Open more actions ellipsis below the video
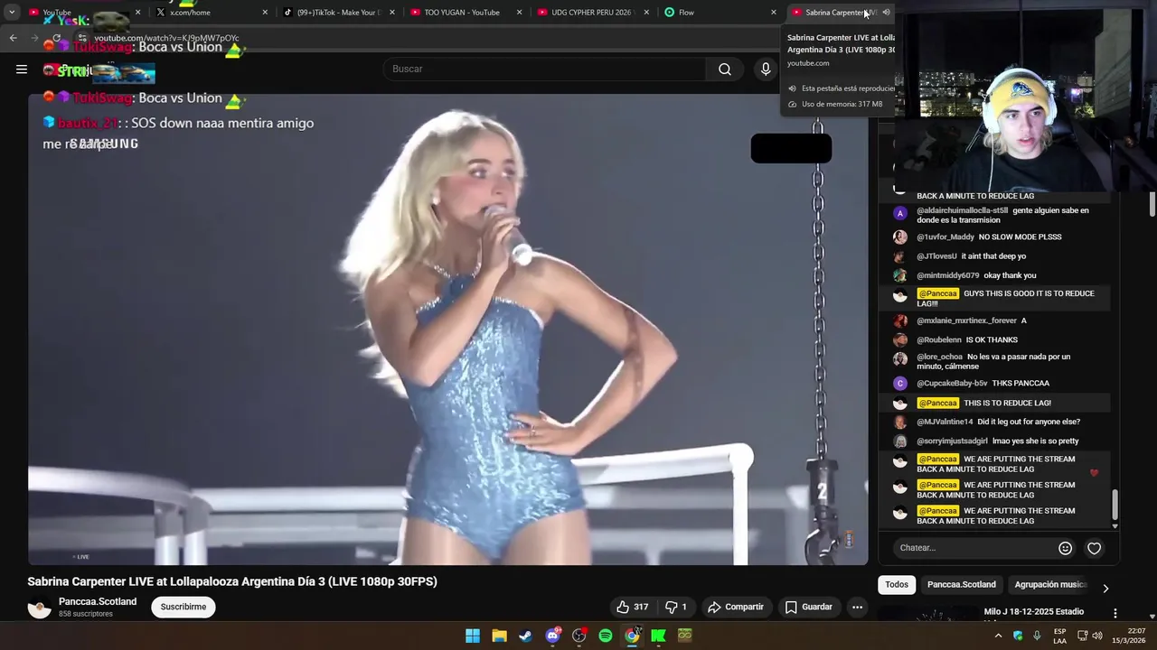This screenshot has width=1157, height=650. point(857,607)
